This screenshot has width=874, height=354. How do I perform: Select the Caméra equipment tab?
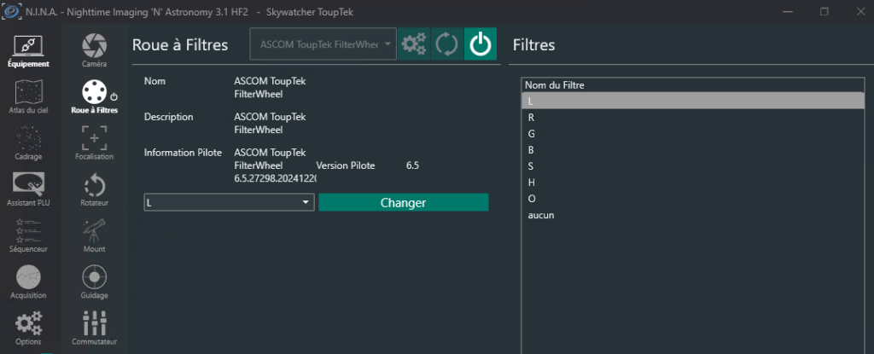94,52
